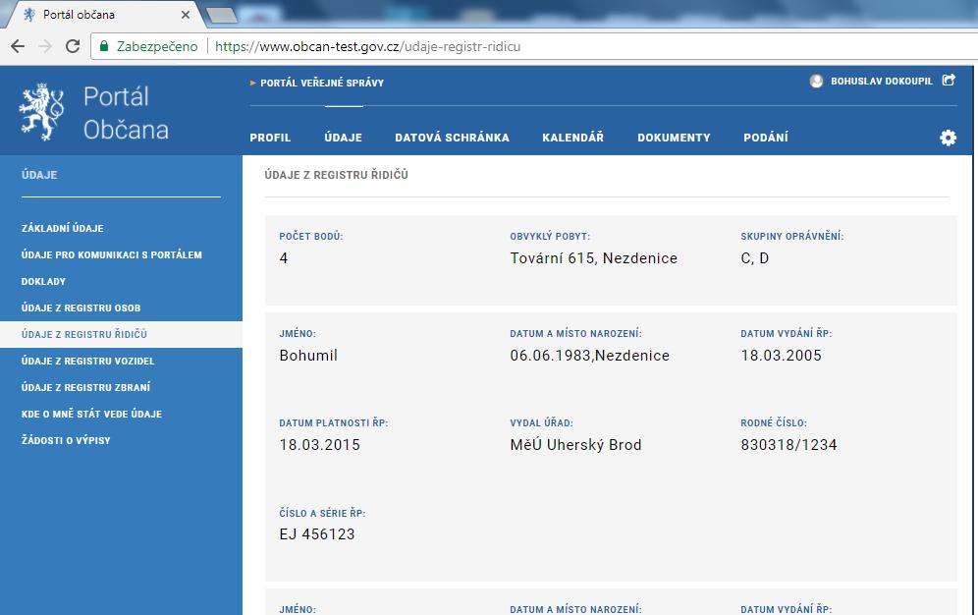Click the user avatar icon

pos(816,82)
